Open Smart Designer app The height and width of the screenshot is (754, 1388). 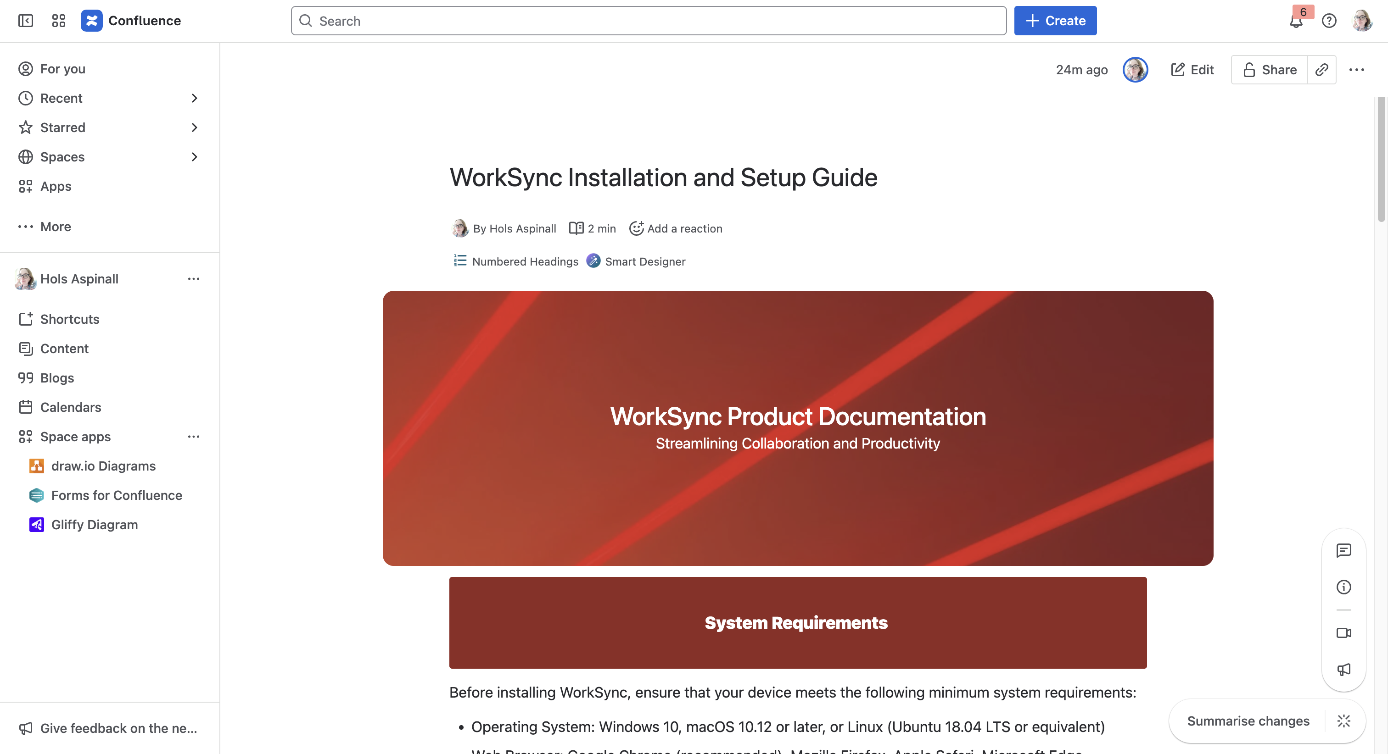click(x=636, y=261)
